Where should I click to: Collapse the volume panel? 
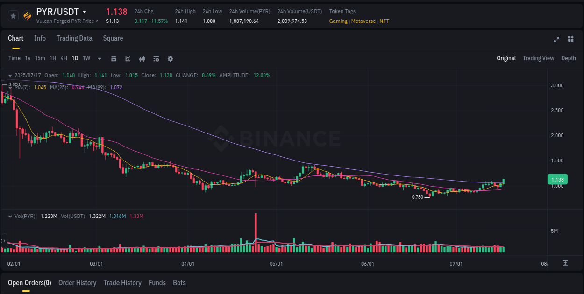tap(10, 216)
